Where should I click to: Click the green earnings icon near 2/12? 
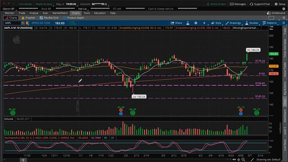(132, 113)
